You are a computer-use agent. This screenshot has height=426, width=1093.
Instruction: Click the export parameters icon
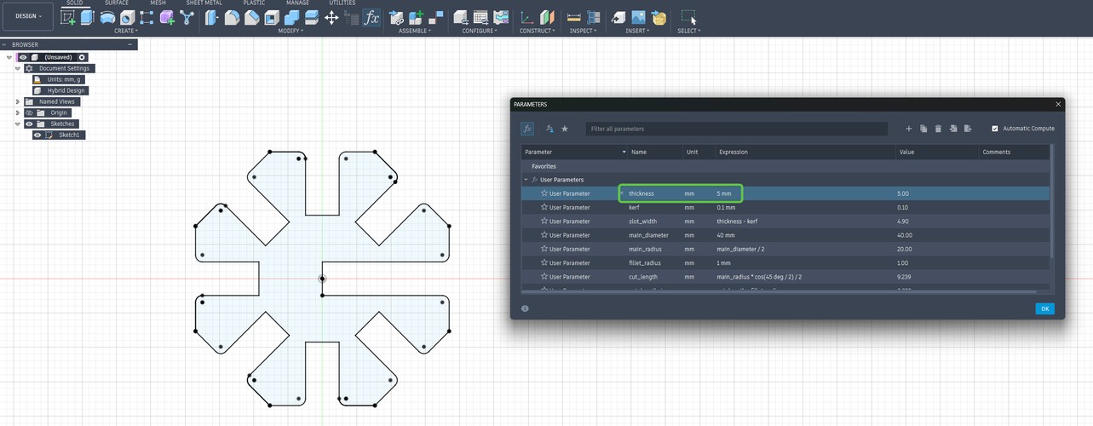968,129
